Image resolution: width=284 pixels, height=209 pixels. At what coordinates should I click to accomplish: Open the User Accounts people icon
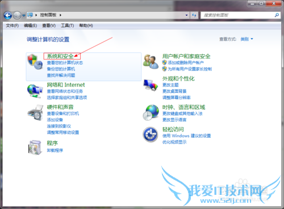coord(151,62)
